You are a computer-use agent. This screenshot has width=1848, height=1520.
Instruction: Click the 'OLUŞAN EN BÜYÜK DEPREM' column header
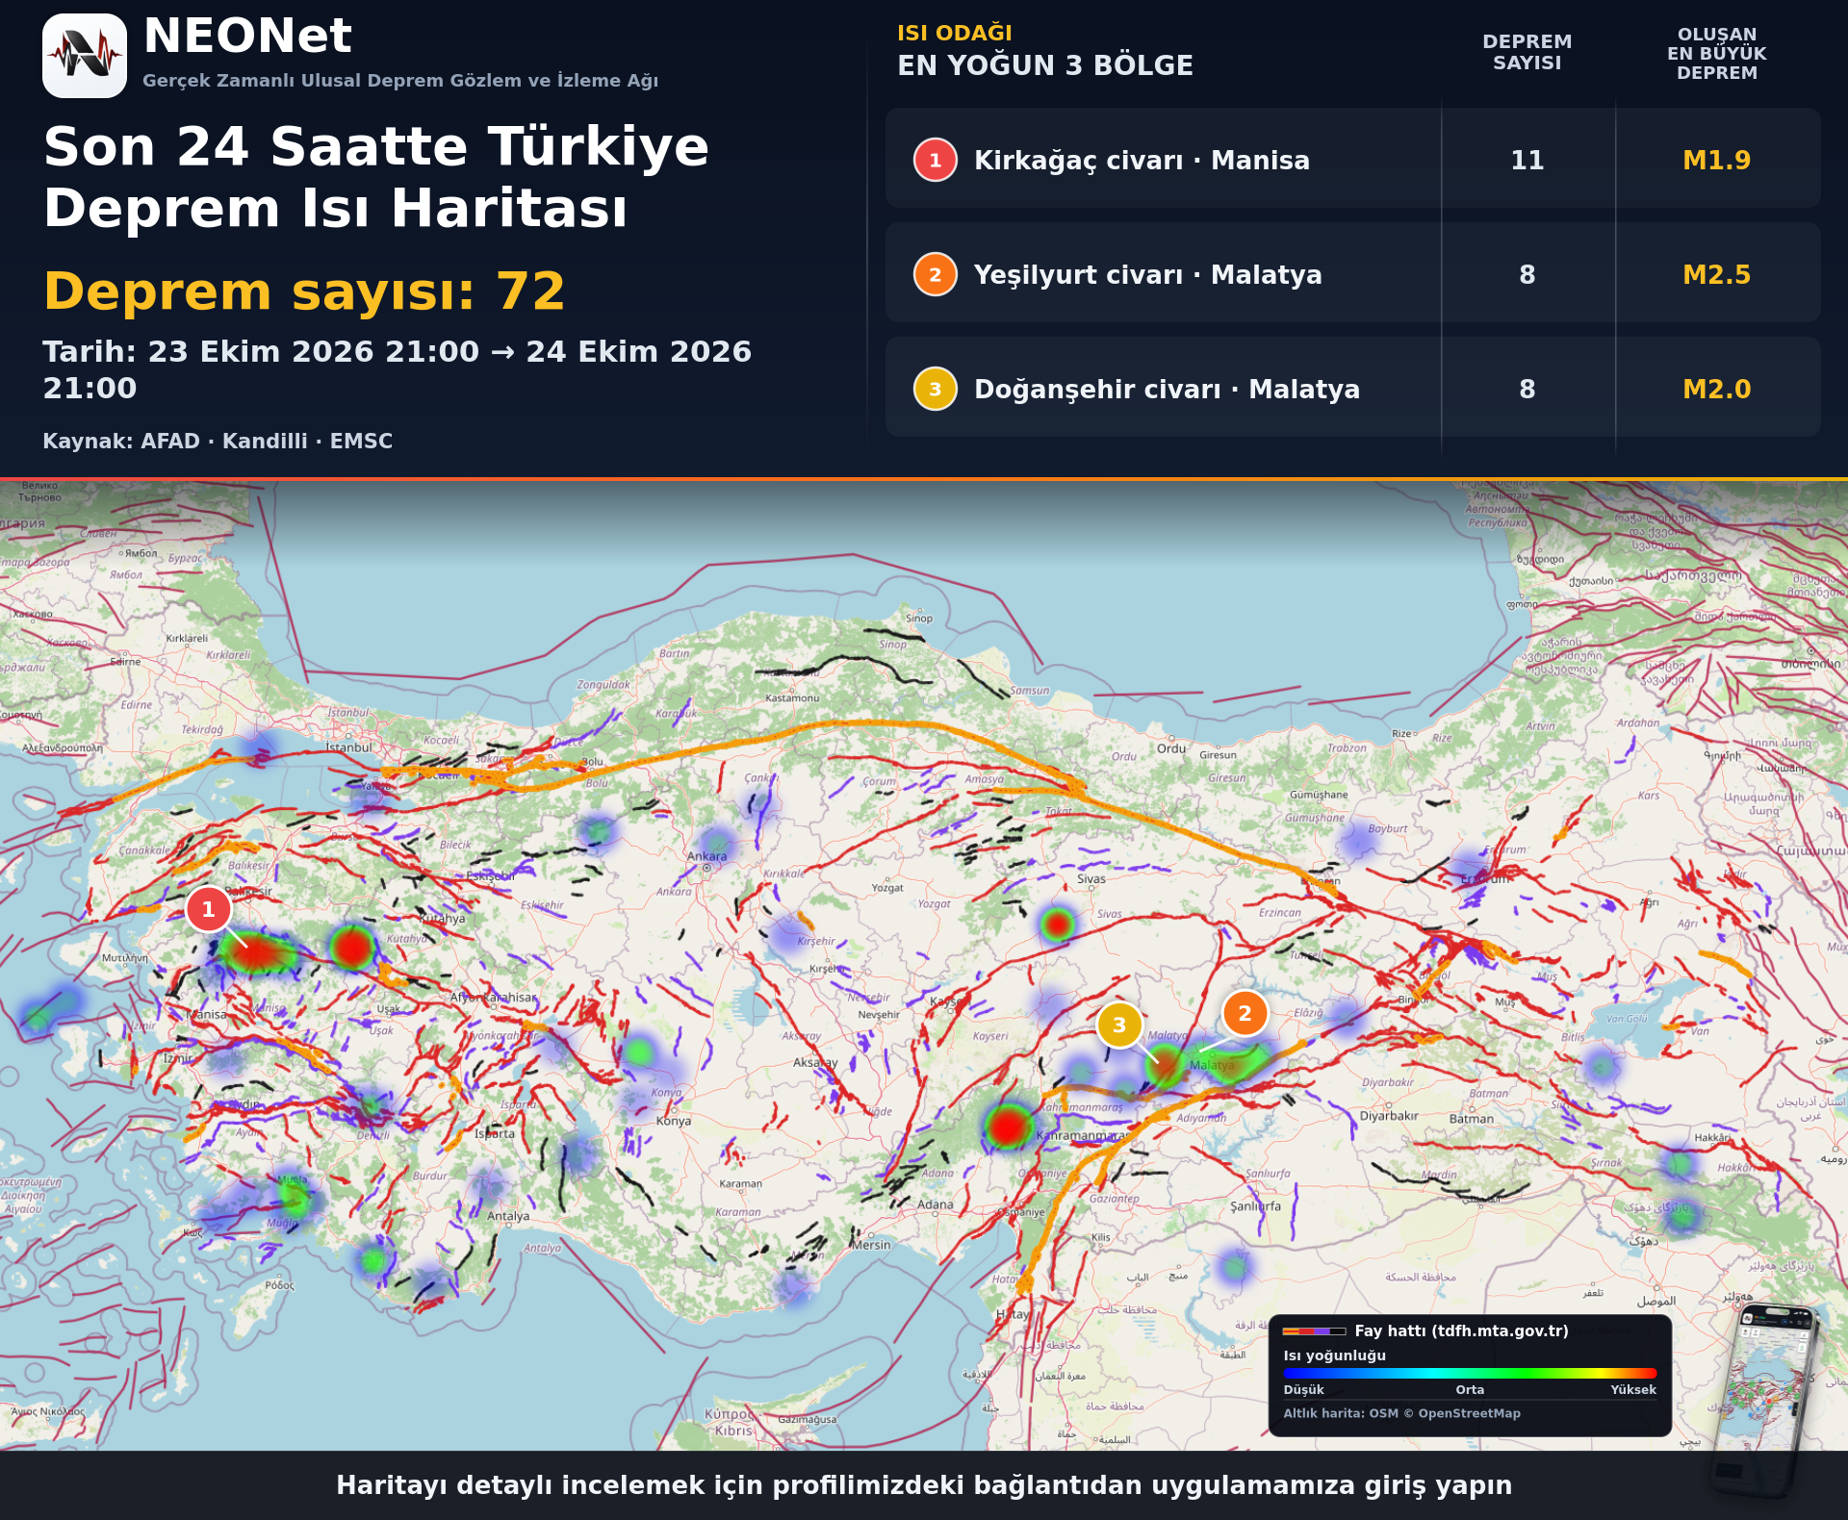[x=1716, y=53]
